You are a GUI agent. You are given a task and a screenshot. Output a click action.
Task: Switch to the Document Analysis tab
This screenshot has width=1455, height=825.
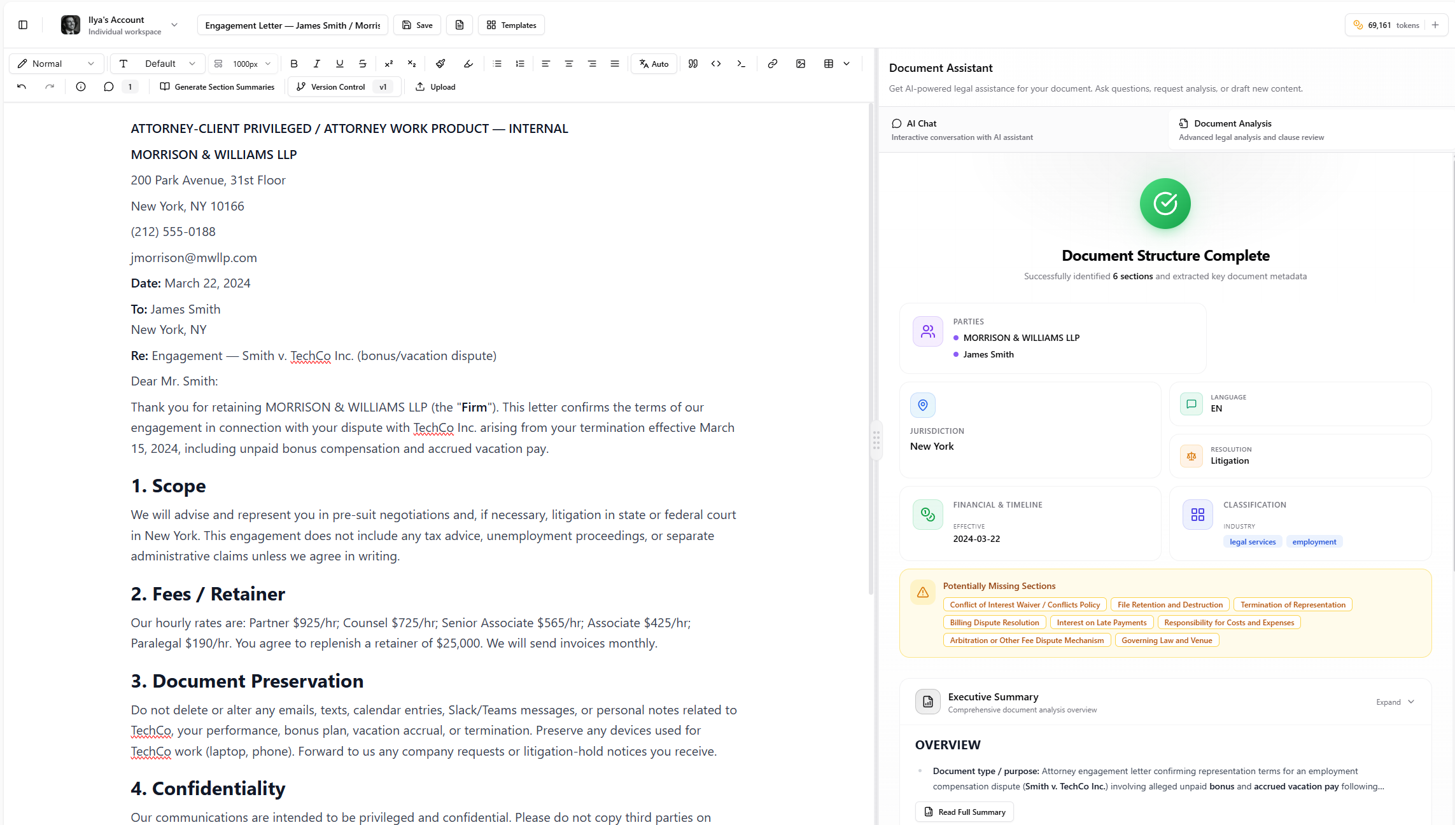[1249, 129]
